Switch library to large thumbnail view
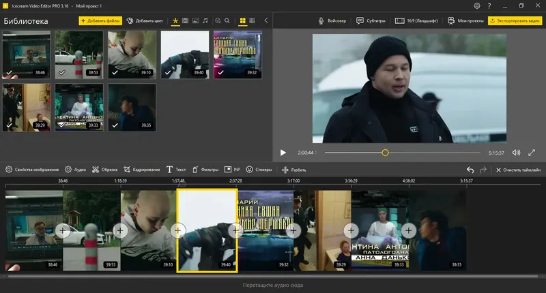The image size is (546, 293). (x=242, y=21)
